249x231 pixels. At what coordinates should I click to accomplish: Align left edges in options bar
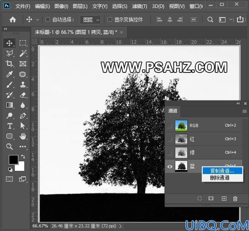tap(159, 20)
